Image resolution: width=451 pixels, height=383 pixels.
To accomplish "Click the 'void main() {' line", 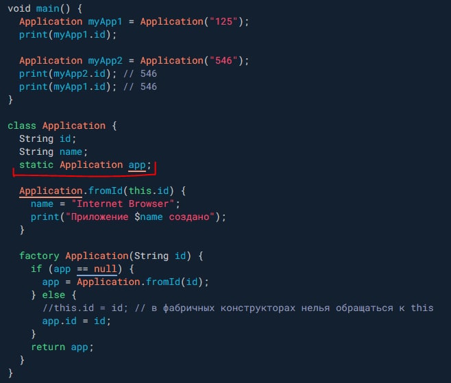I will tap(45, 9).
